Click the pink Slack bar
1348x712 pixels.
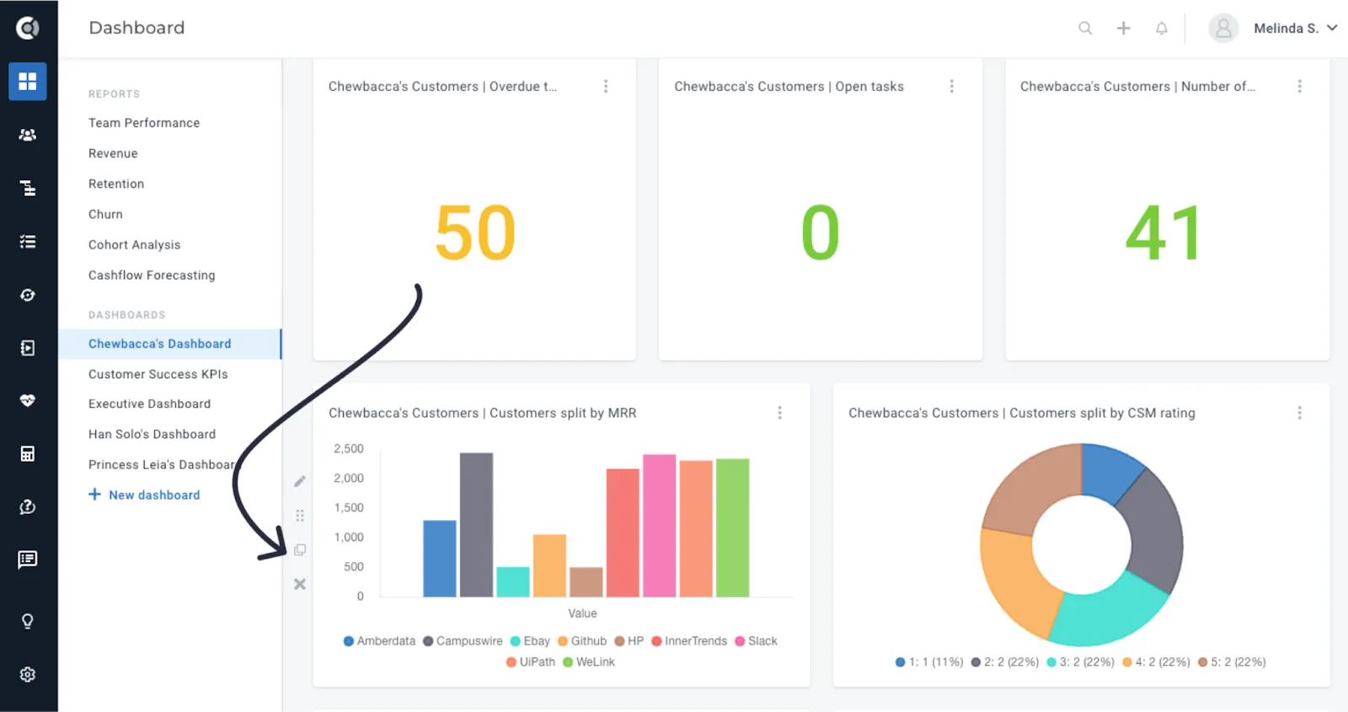pos(659,526)
